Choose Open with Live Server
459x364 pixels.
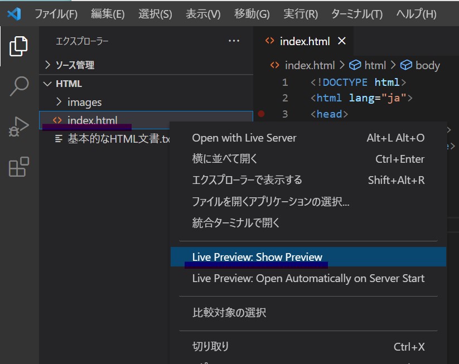tap(244, 138)
